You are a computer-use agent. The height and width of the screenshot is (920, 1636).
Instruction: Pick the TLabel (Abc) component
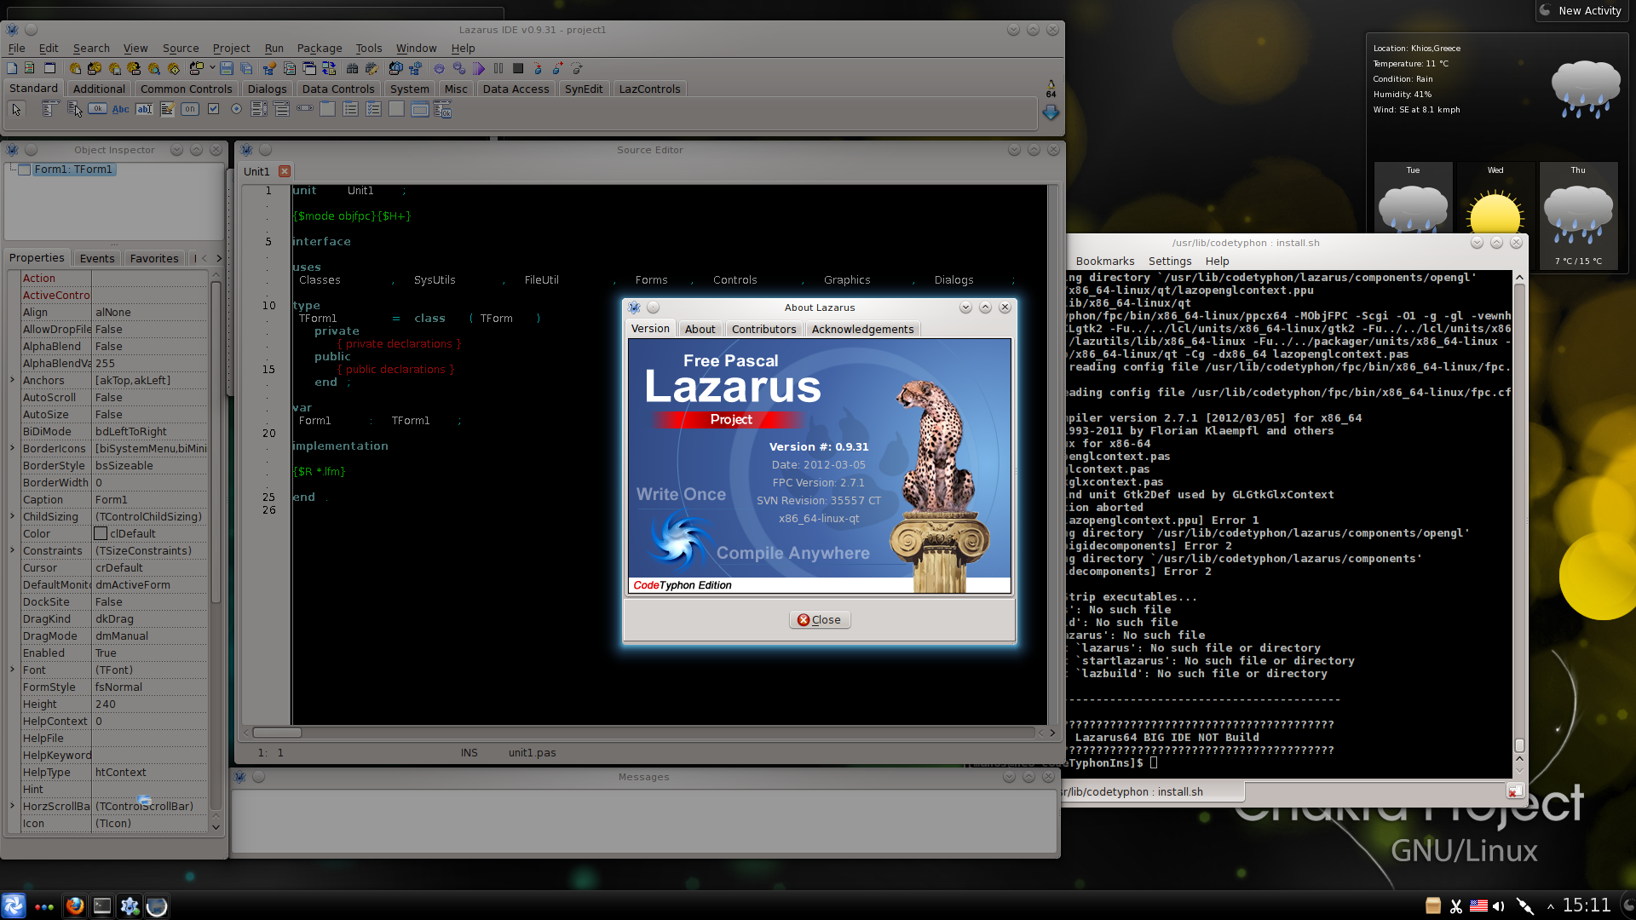[121, 109]
